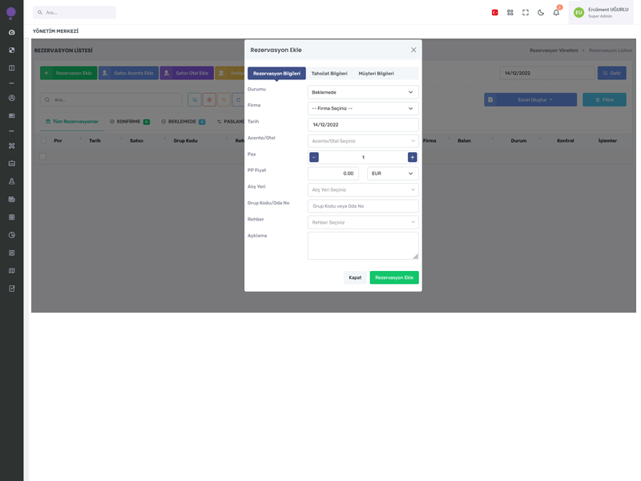This screenshot has height=481, width=641.
Task: Toggle dark mode with the moon icon
Action: coord(541,13)
